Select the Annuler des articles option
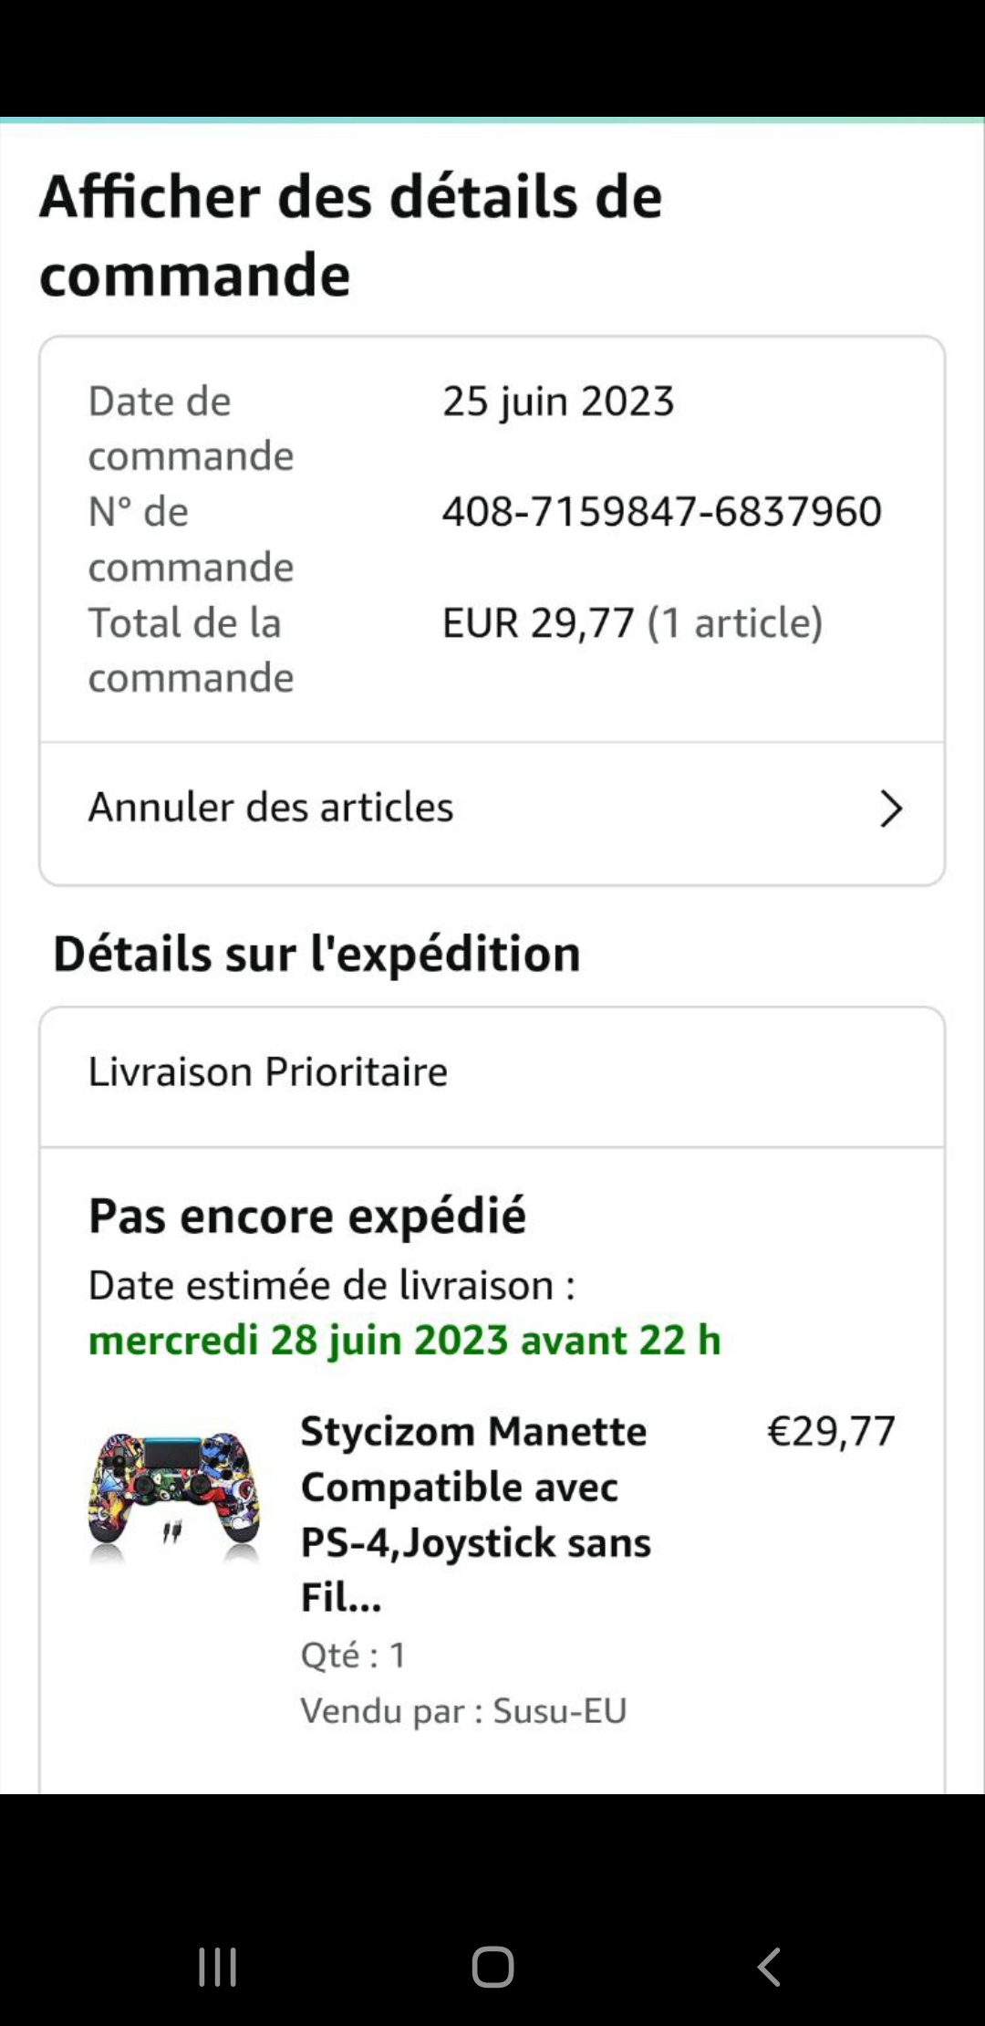 click(271, 808)
